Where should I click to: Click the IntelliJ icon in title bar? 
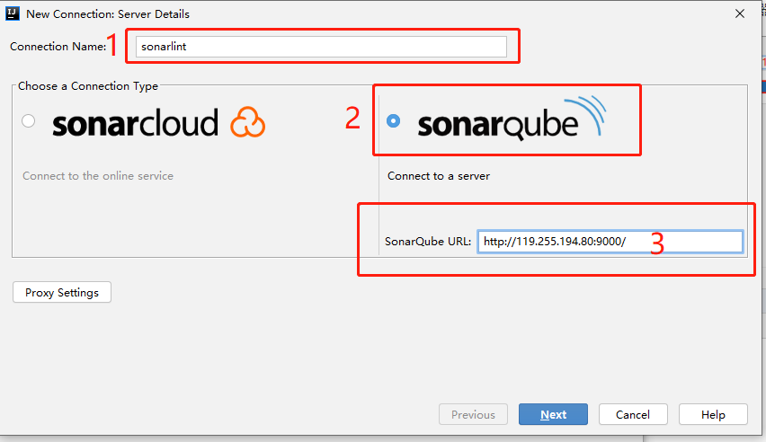point(13,13)
